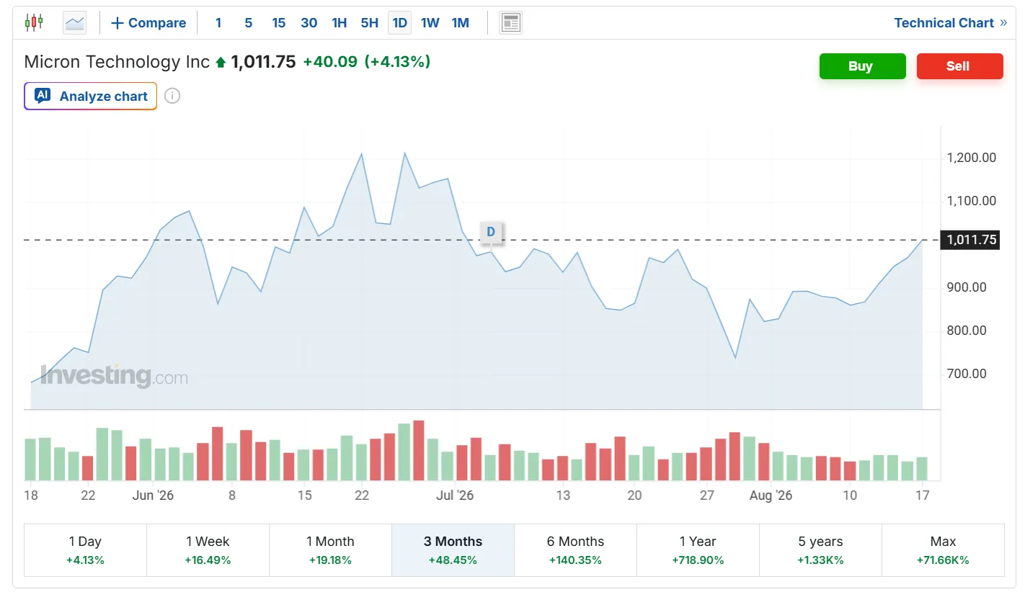The width and height of the screenshot is (1025, 592).
Task: Click the Micron Technology Inc title
Action: tap(117, 62)
